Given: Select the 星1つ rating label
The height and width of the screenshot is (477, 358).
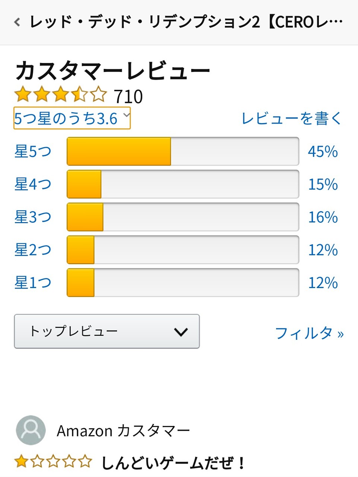Looking at the screenshot, I should pyautogui.click(x=33, y=283).
